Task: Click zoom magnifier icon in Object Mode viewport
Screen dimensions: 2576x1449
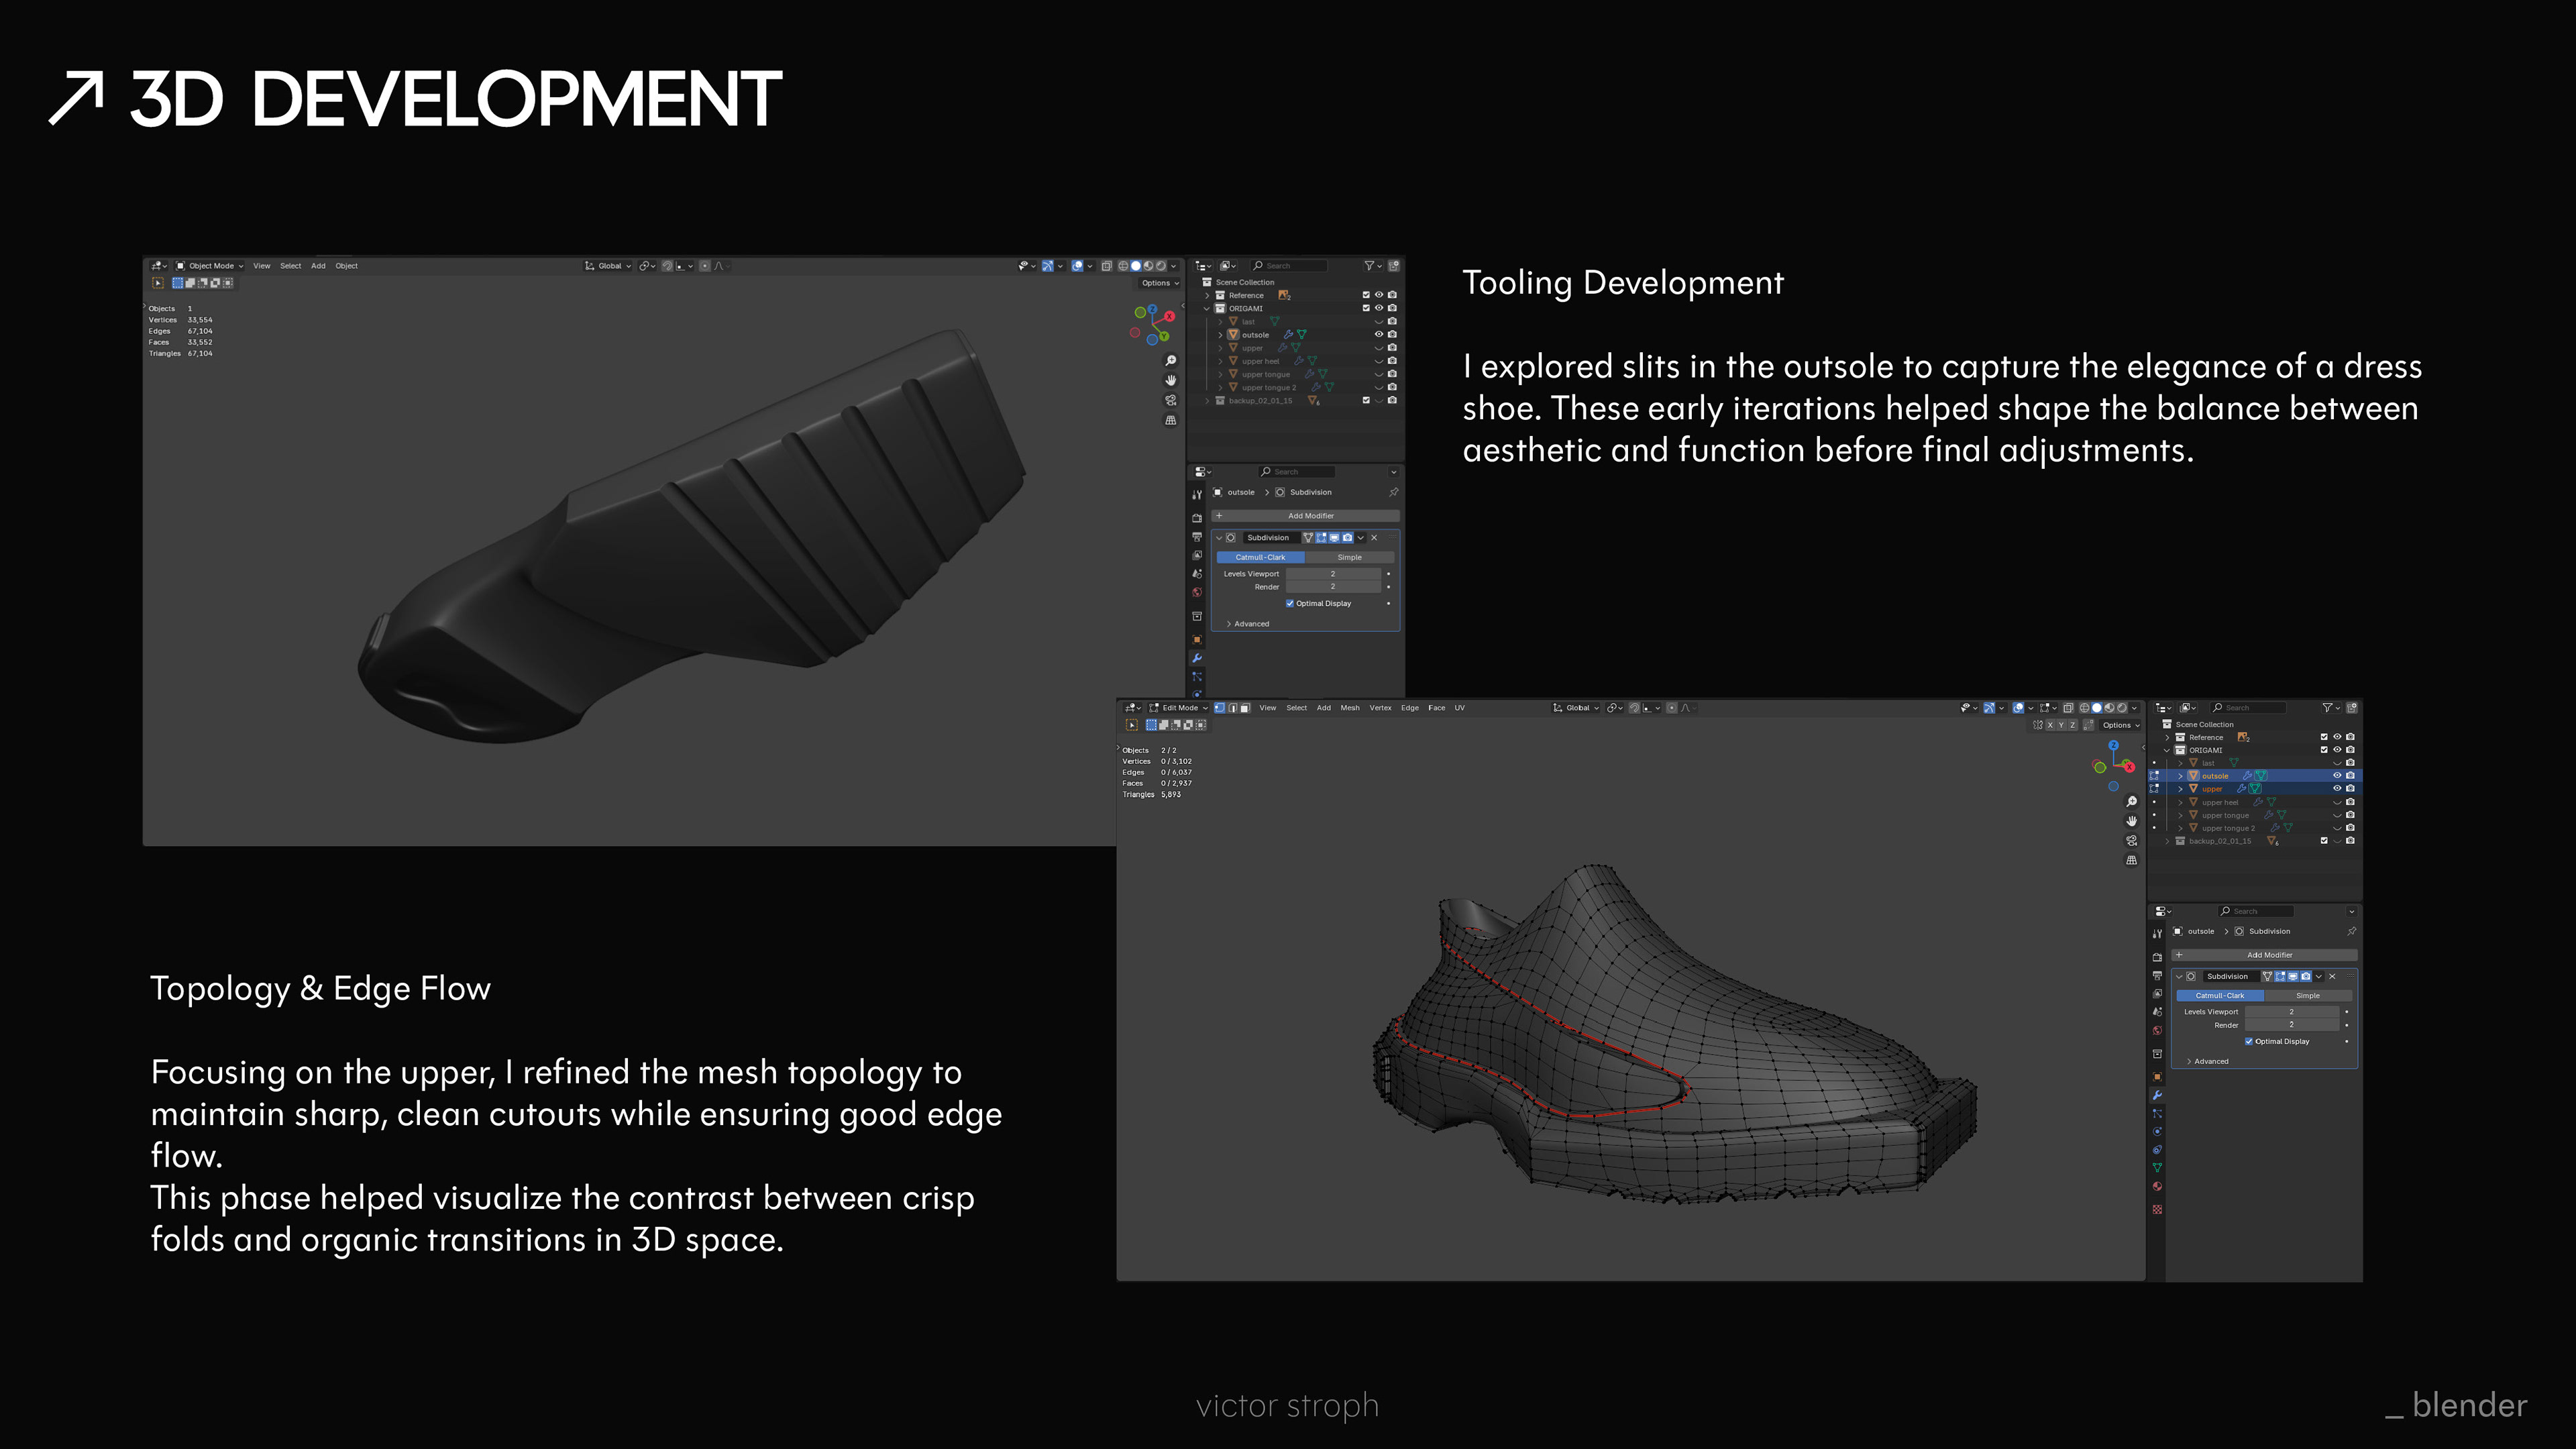Action: (1171, 361)
